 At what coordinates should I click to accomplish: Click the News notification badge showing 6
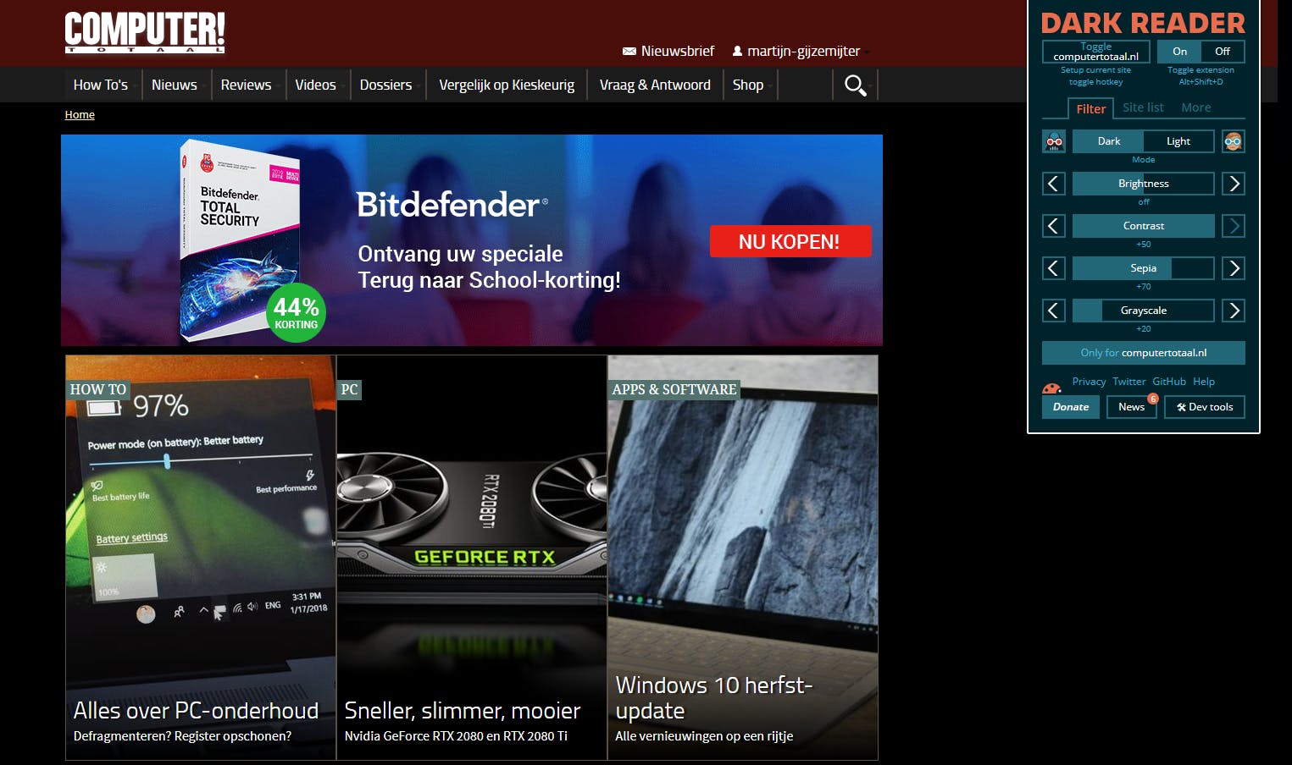(x=1152, y=399)
